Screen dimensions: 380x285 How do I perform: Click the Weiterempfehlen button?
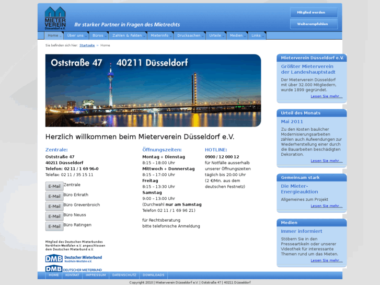coord(314,24)
